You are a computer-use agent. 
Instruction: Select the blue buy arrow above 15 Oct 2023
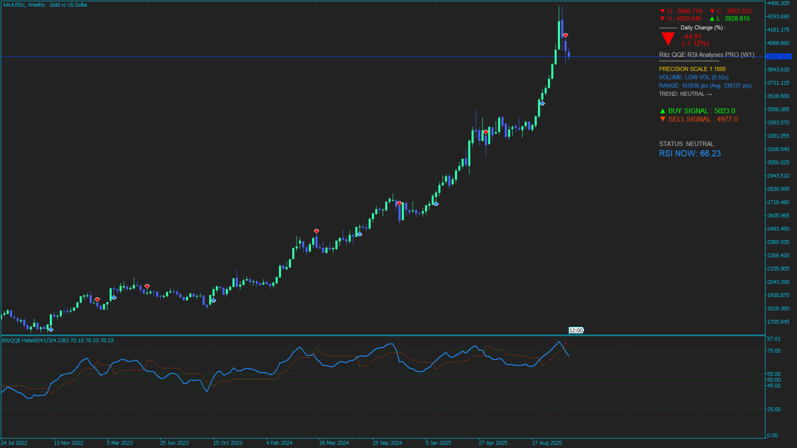(213, 300)
